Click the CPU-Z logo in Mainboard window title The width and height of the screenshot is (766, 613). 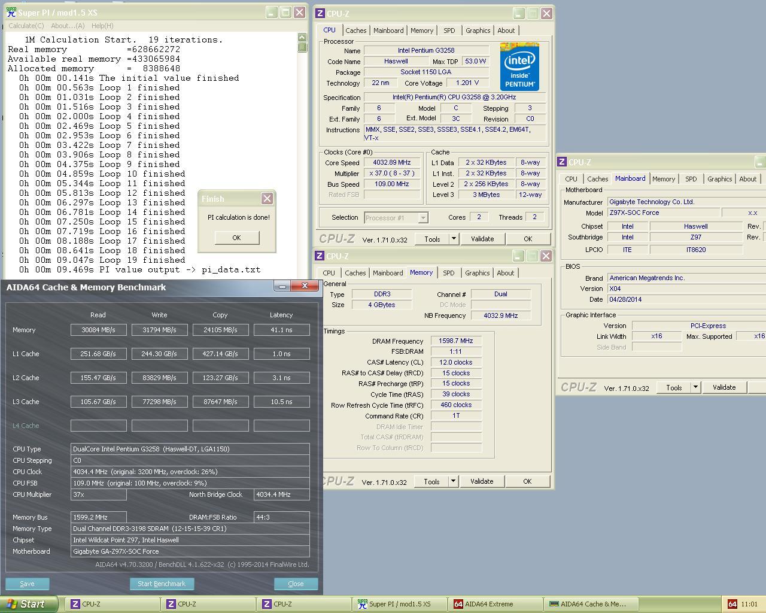click(562, 162)
